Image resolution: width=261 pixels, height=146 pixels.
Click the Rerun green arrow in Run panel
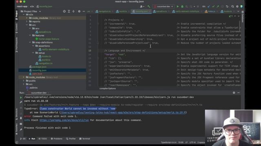pyautogui.click(x=21, y=98)
